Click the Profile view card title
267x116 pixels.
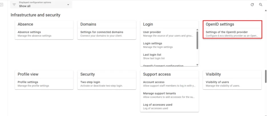pos(28,74)
